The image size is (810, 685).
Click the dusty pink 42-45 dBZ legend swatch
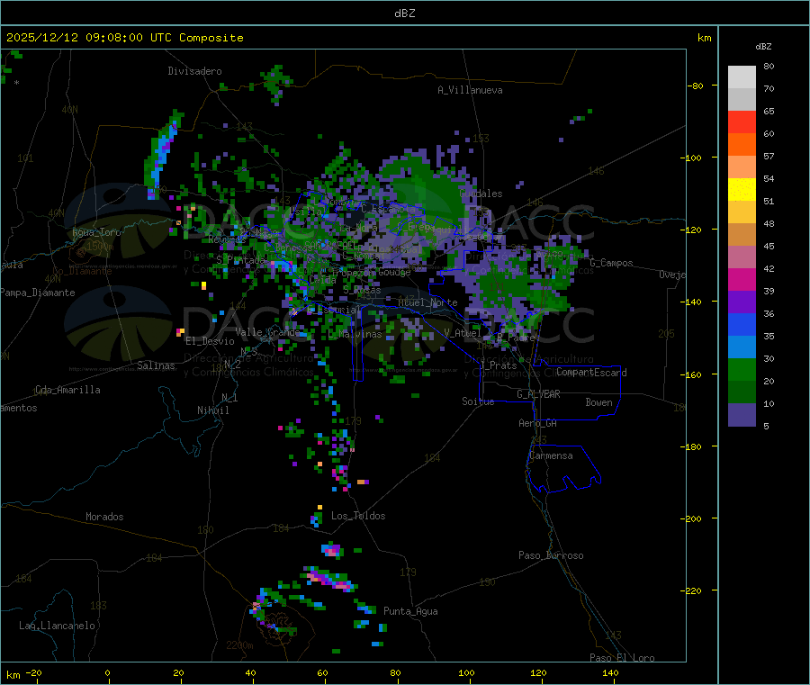(x=742, y=257)
